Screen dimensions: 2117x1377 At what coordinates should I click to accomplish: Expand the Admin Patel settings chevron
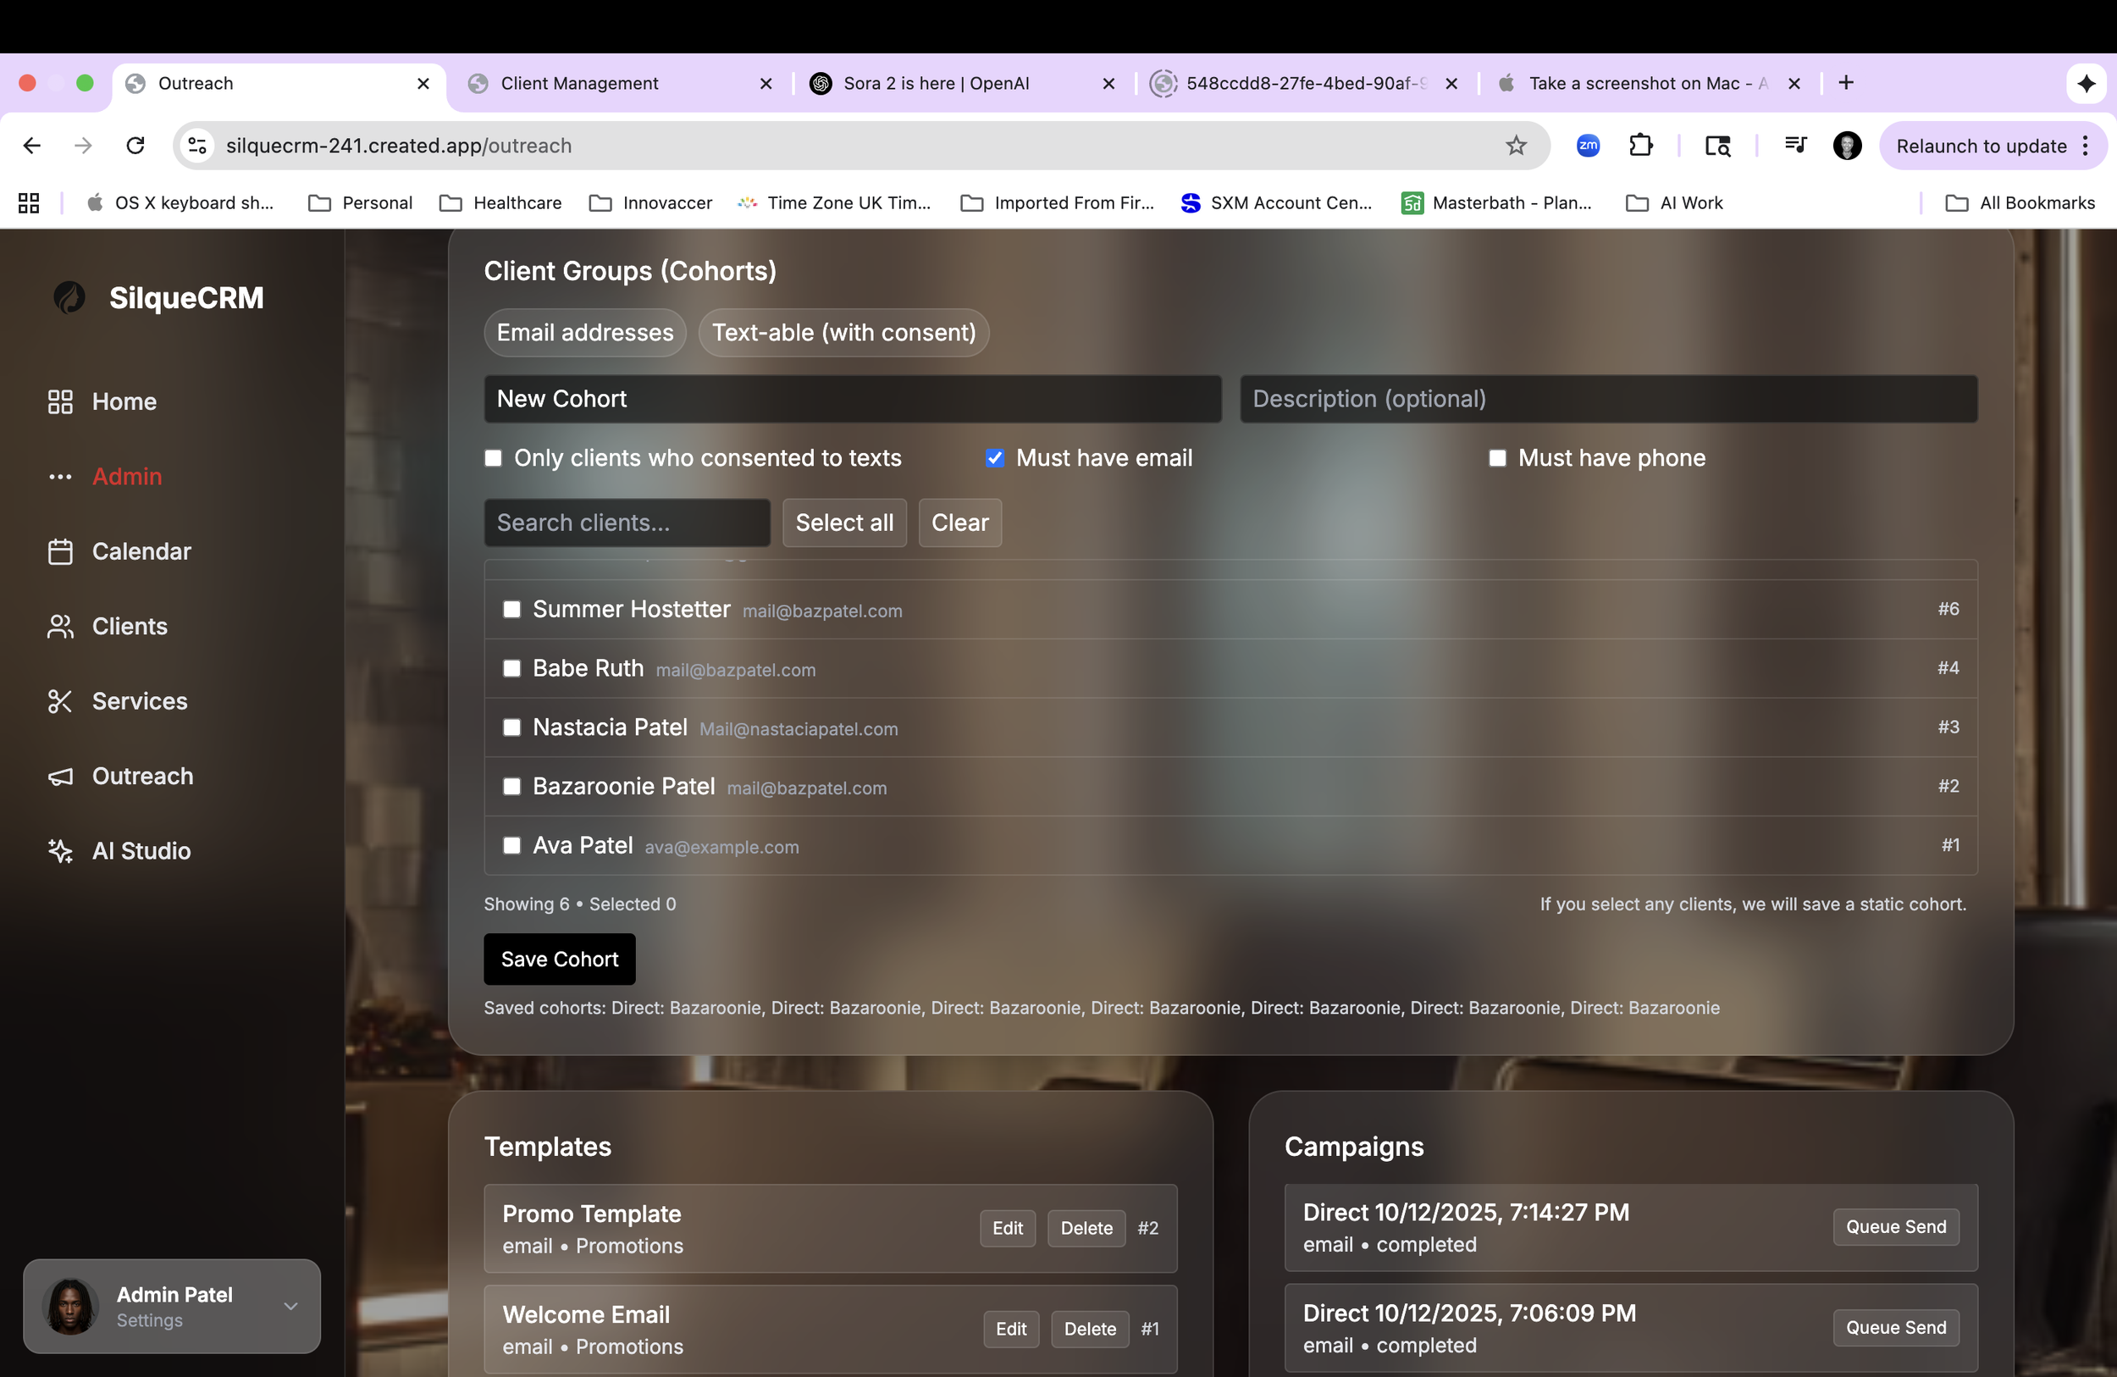(x=290, y=1306)
